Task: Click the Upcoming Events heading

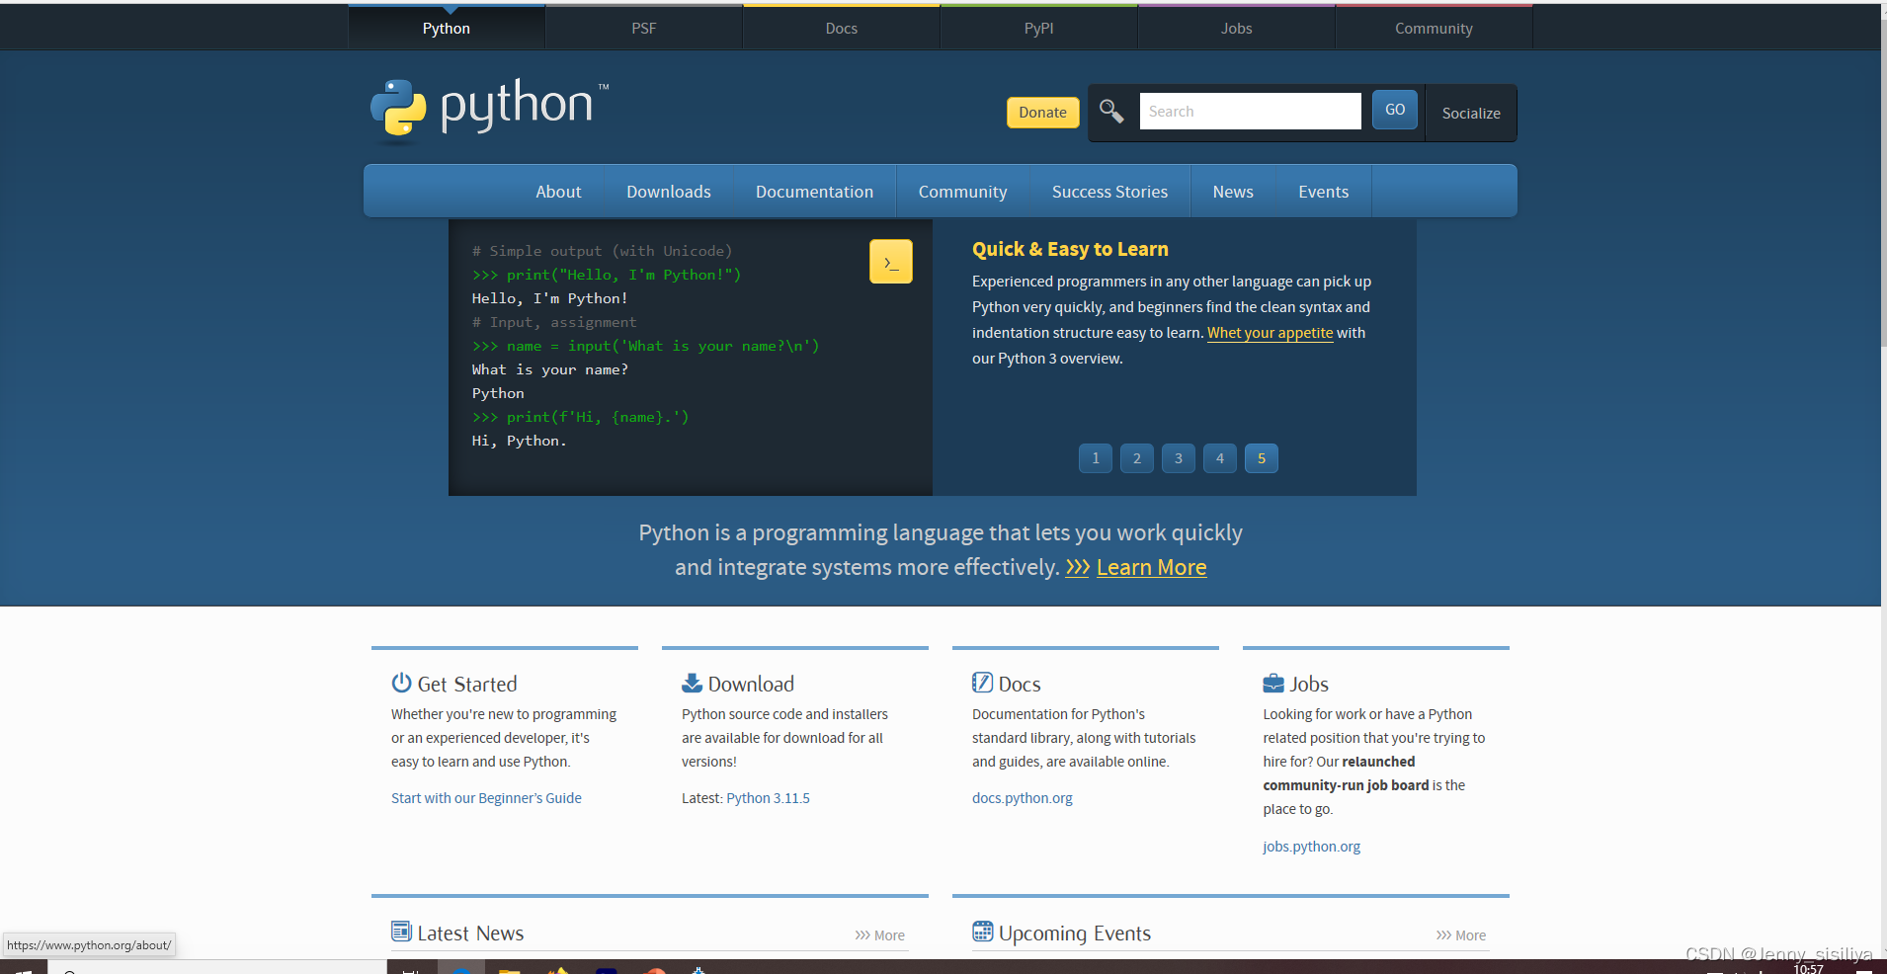Action: click(1075, 933)
